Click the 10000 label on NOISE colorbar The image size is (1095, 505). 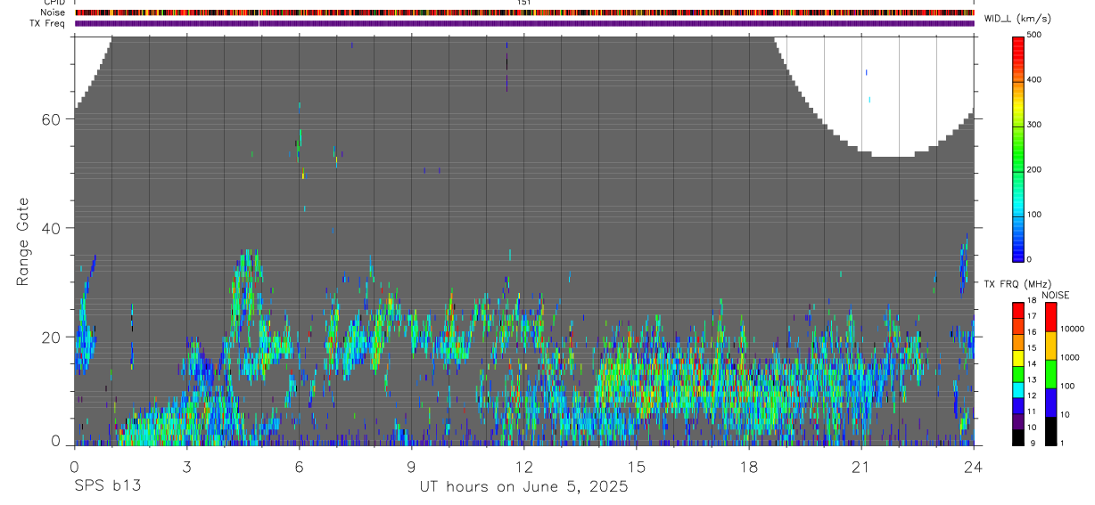tap(1075, 329)
